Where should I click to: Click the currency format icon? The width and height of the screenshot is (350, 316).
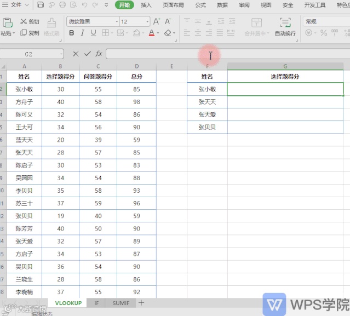309,33
